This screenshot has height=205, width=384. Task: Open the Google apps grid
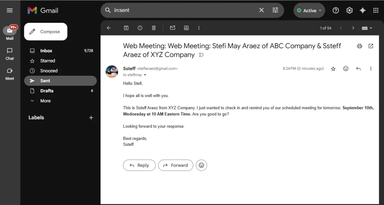(376, 10)
